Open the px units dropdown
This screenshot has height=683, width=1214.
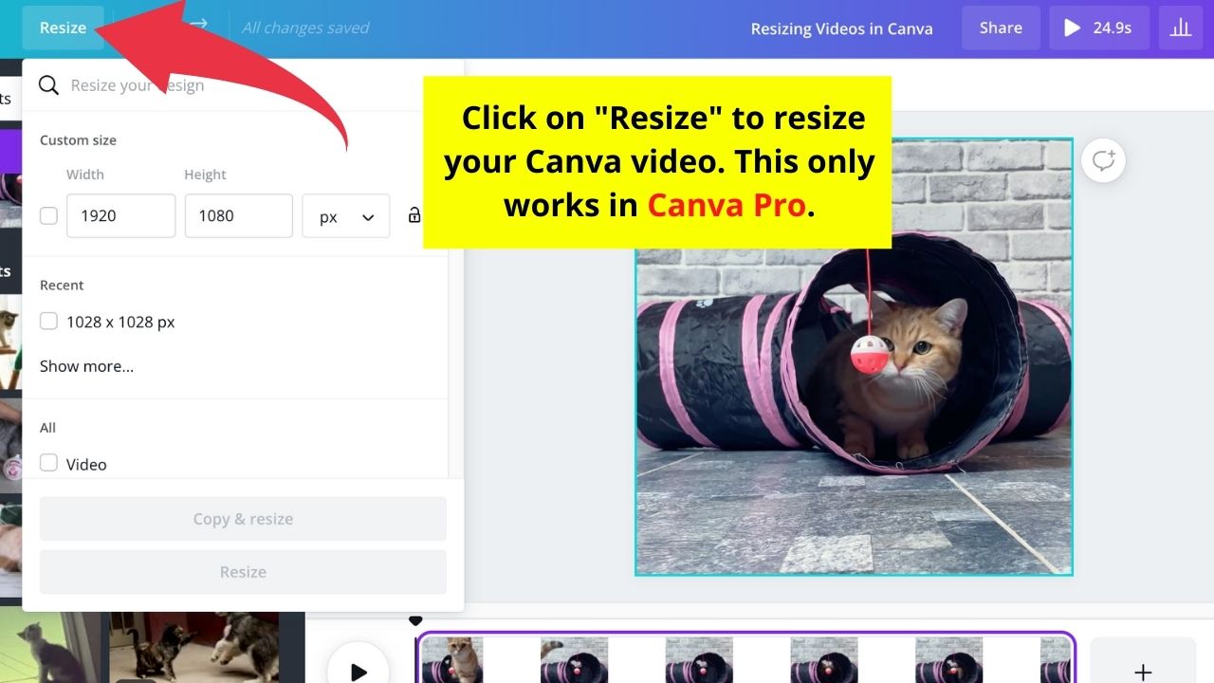point(345,215)
